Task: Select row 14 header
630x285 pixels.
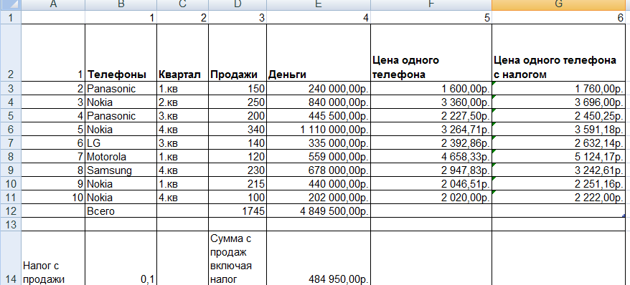Action: click(x=10, y=258)
